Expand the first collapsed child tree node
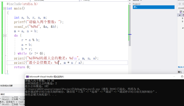This screenshot has width=184, height=106. [182, 18]
